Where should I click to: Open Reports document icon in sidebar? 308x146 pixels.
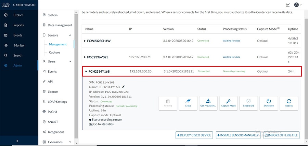[6, 25]
